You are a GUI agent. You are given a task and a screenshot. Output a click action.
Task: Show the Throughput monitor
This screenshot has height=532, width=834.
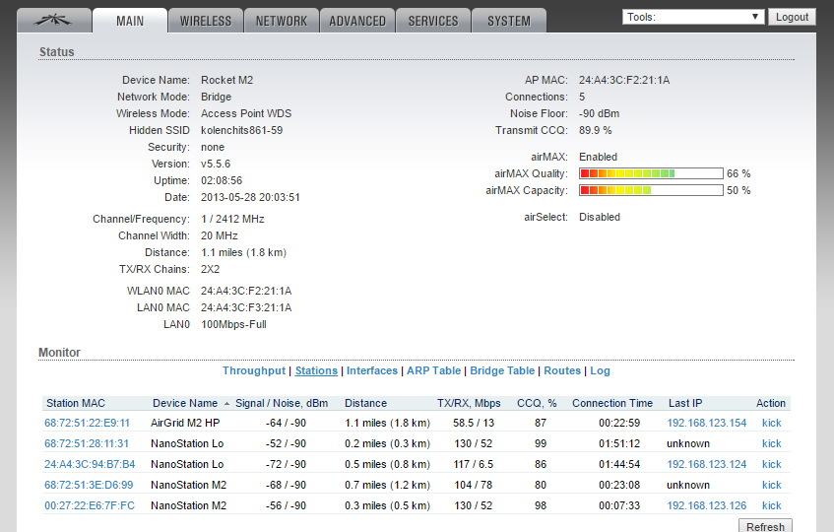tap(254, 370)
